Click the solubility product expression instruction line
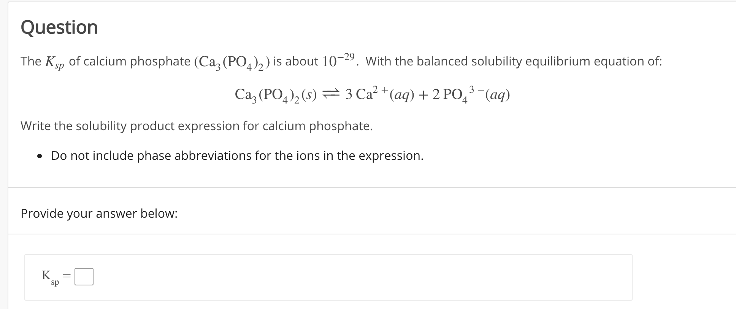Image resolution: width=736 pixels, height=309 pixels. point(196,126)
